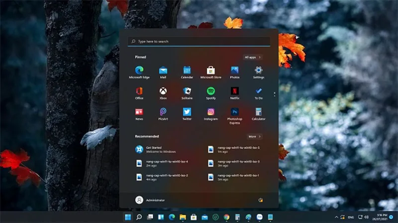Open Search from the taskbar
Viewport: 398px width, 223px height.
(x=139, y=217)
